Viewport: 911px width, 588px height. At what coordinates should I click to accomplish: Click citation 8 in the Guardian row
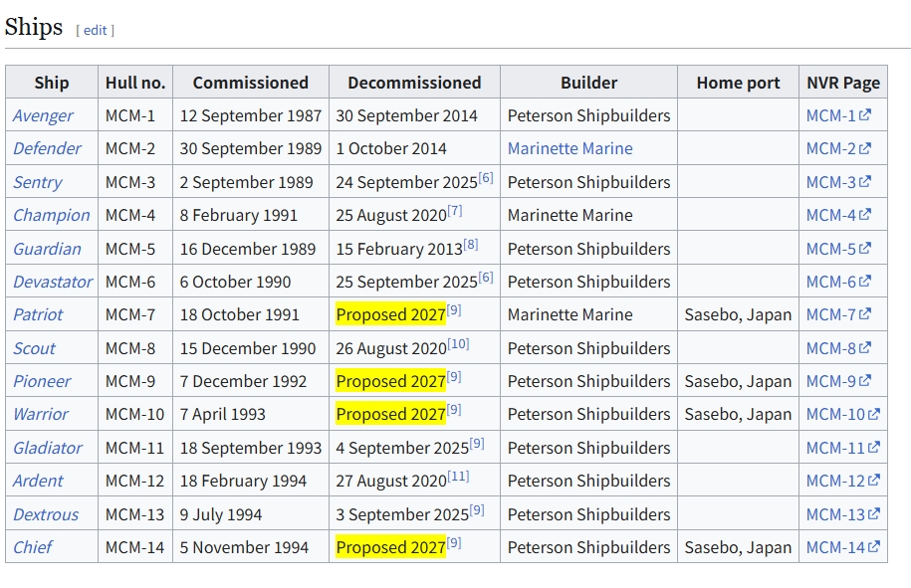471,245
